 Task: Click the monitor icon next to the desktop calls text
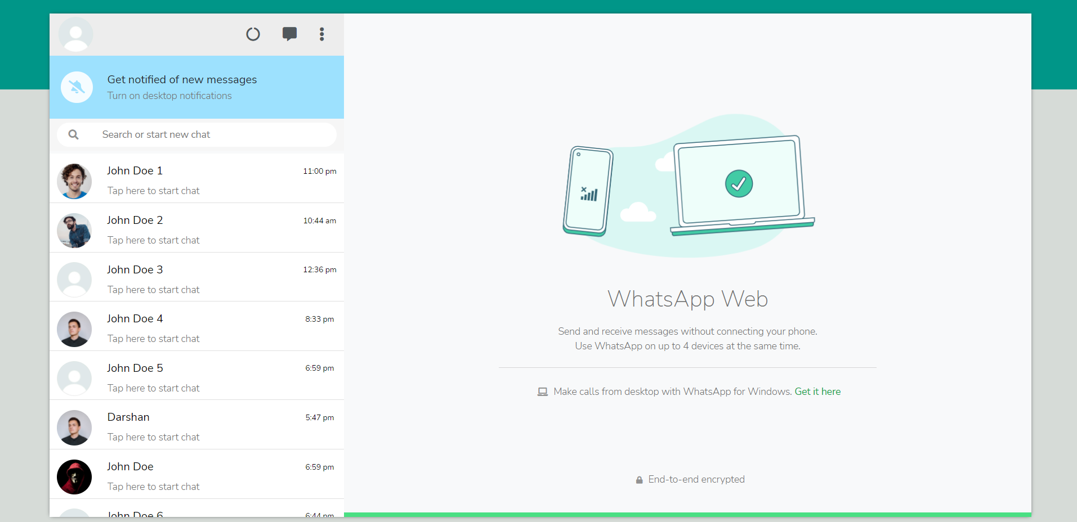tap(542, 391)
